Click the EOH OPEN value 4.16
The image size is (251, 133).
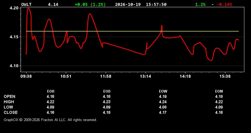click(x=51, y=96)
